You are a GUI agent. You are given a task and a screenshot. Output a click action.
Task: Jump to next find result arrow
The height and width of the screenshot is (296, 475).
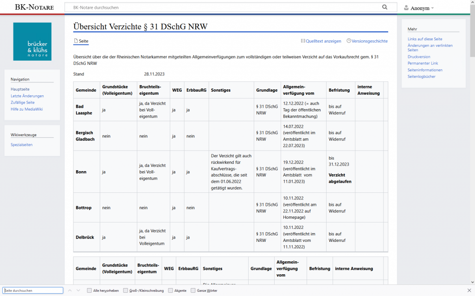coord(78,290)
